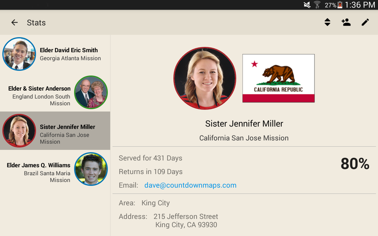
Task: Tap 'Georgia Atlanta Mission' subtitle
Action: click(x=70, y=58)
